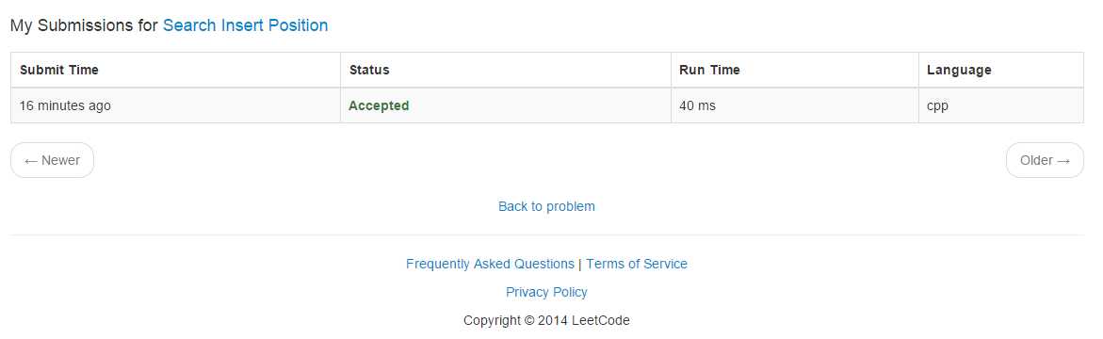Click the Copyright 2014 LeetCode text
1103x339 pixels.
546,321
